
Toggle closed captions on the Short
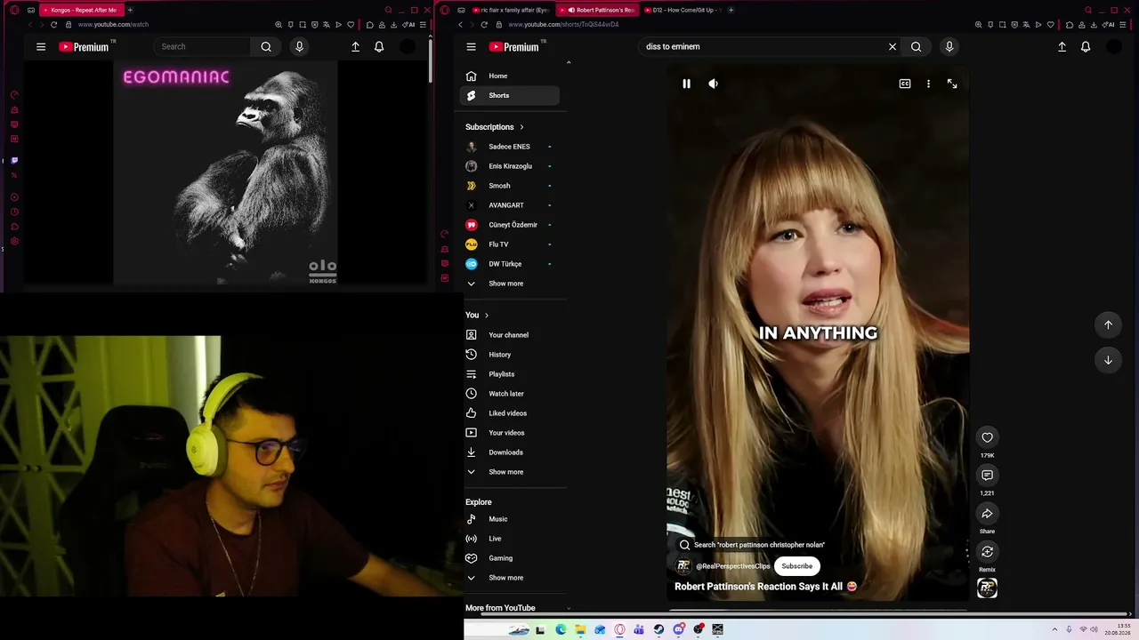coord(904,84)
